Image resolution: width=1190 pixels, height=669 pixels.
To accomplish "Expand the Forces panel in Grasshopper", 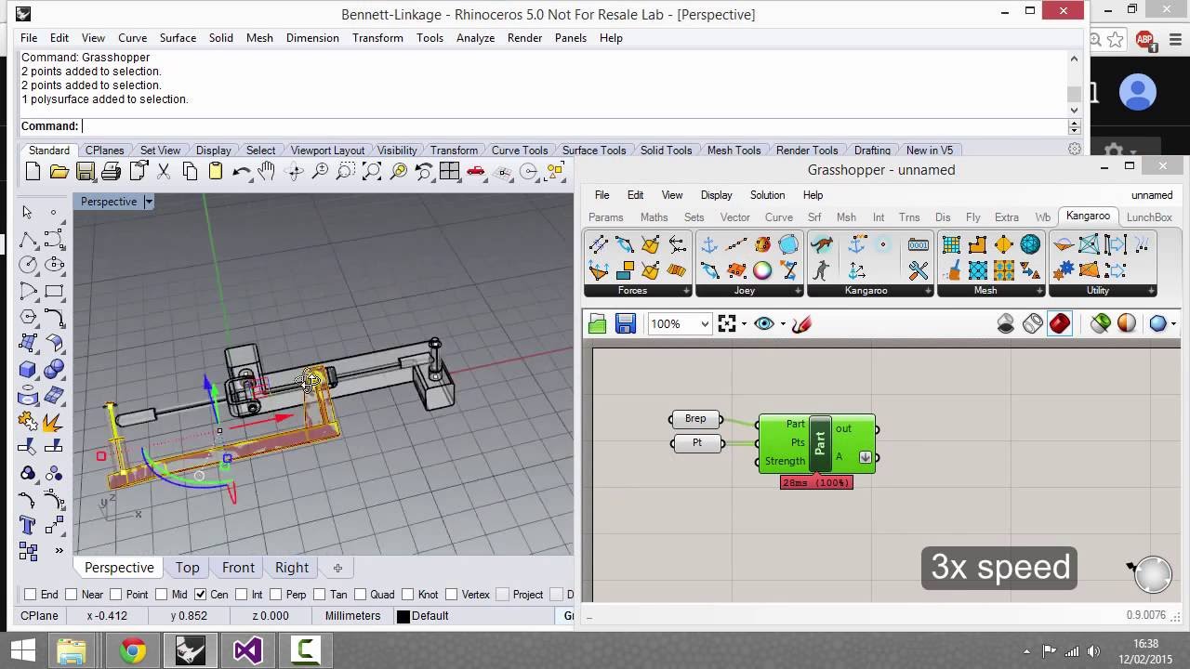I will click(x=687, y=291).
